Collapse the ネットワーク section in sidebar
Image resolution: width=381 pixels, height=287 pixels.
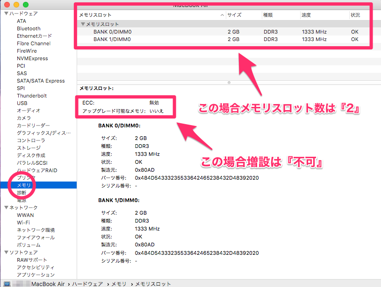(7, 207)
